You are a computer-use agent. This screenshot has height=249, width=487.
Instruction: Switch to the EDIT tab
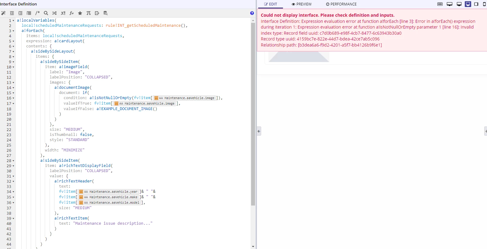pos(271,4)
